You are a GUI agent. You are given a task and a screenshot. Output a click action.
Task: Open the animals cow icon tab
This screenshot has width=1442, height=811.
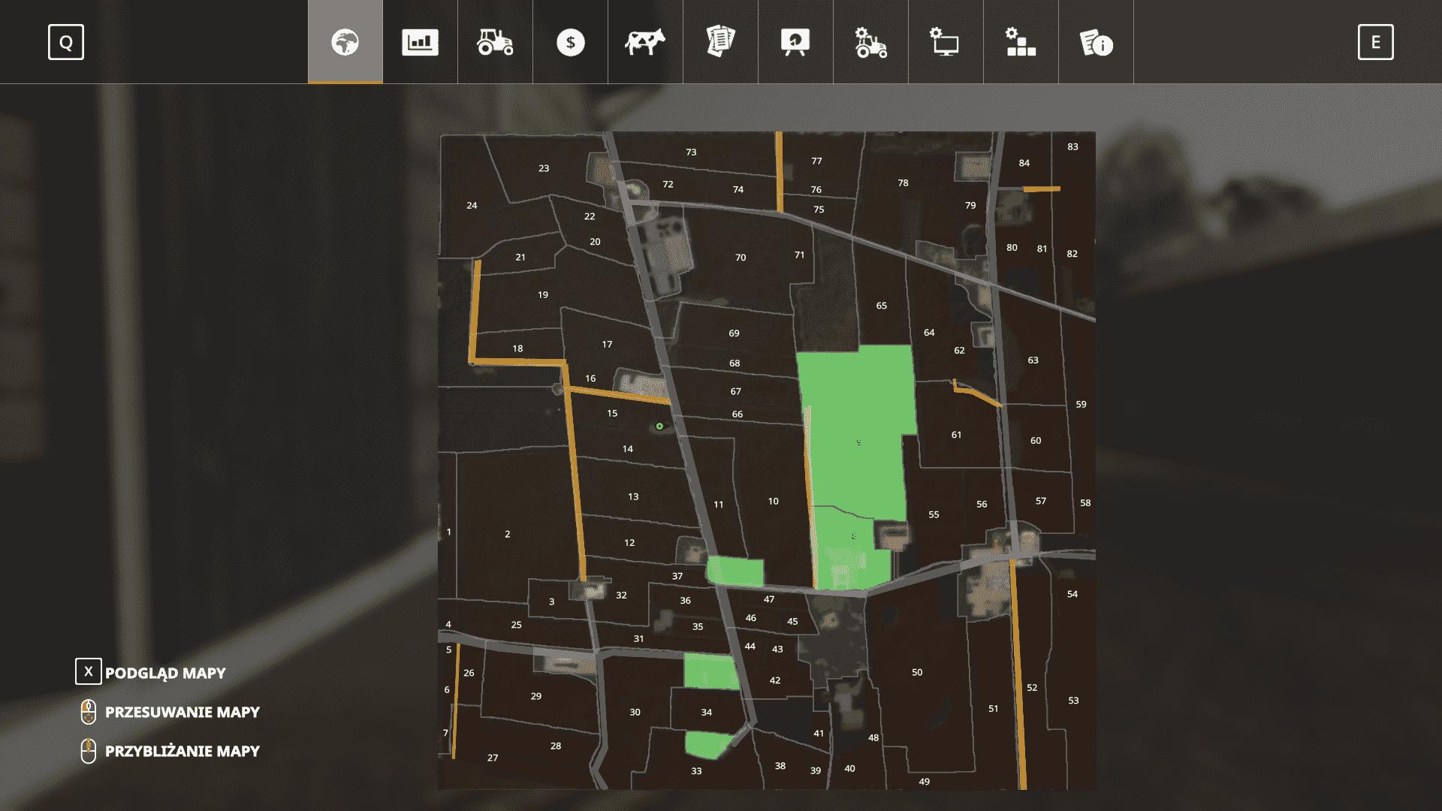click(645, 42)
